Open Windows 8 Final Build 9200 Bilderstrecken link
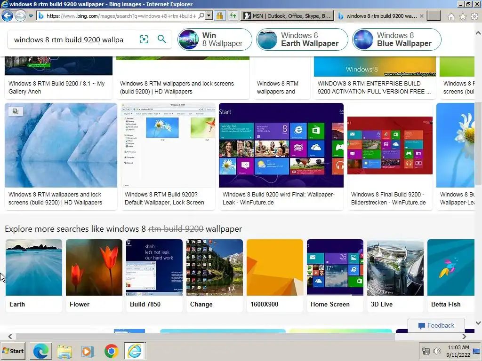The image size is (482, 361). click(388, 198)
